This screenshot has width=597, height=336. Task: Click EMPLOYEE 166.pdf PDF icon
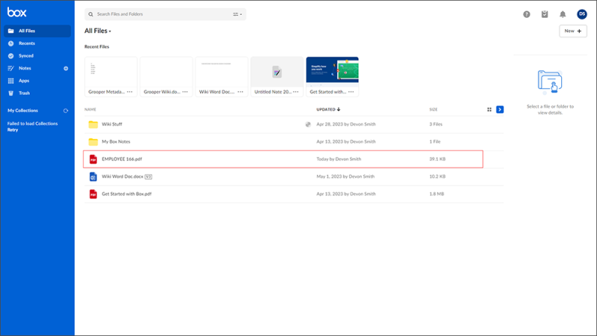tap(93, 159)
